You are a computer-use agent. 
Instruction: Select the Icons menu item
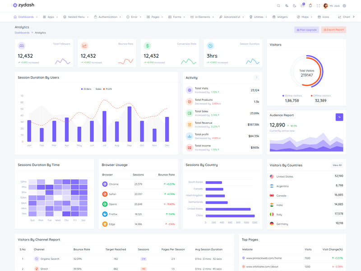tap(323, 17)
